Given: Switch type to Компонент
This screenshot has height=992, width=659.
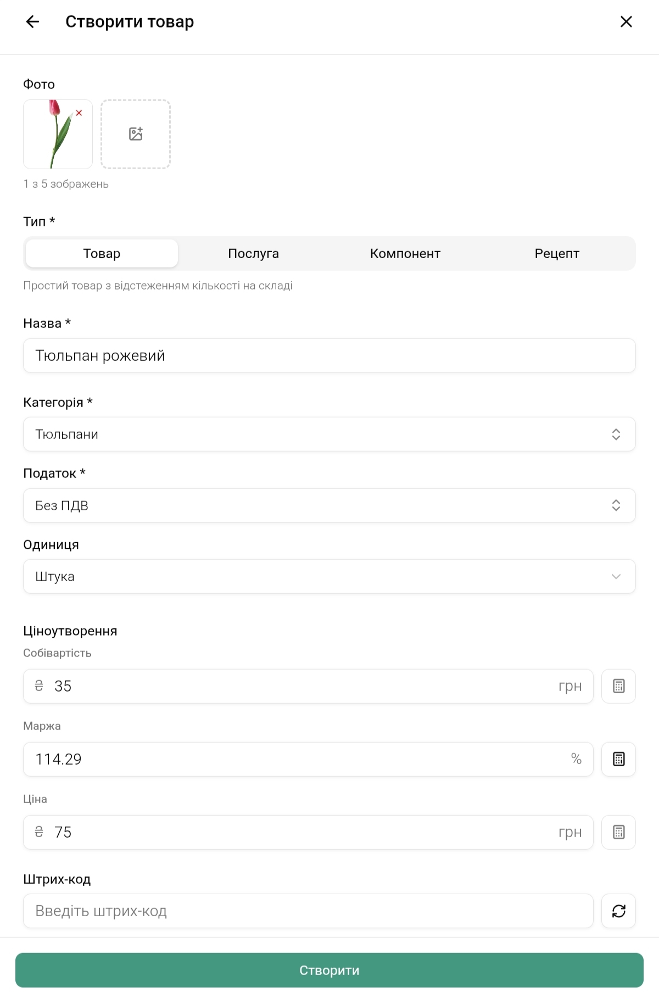Looking at the screenshot, I should [x=405, y=253].
